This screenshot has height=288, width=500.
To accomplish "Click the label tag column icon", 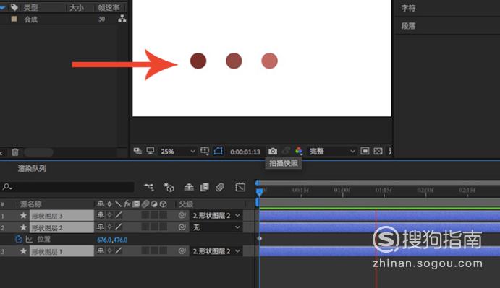I will (x=14, y=7).
